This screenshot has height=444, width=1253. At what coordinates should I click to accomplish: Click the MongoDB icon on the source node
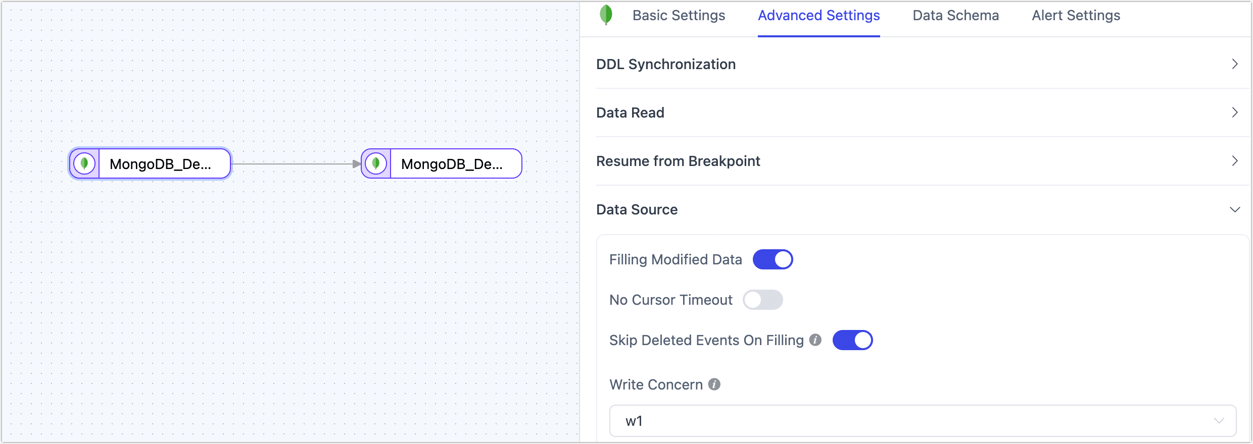click(x=84, y=163)
